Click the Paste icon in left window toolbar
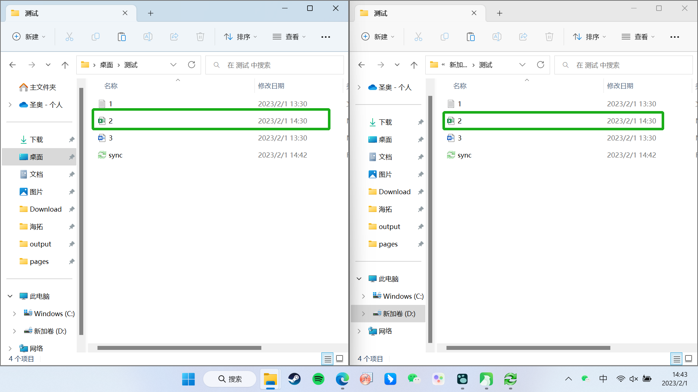698x392 pixels. point(121,37)
